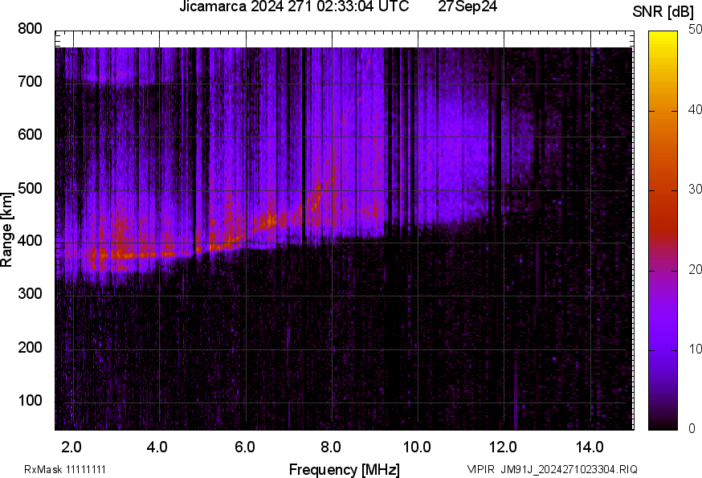Viewport: 702px width, 478px height.
Task: Click the 'Frequency [MHz]' axis label
Action: click(345, 469)
